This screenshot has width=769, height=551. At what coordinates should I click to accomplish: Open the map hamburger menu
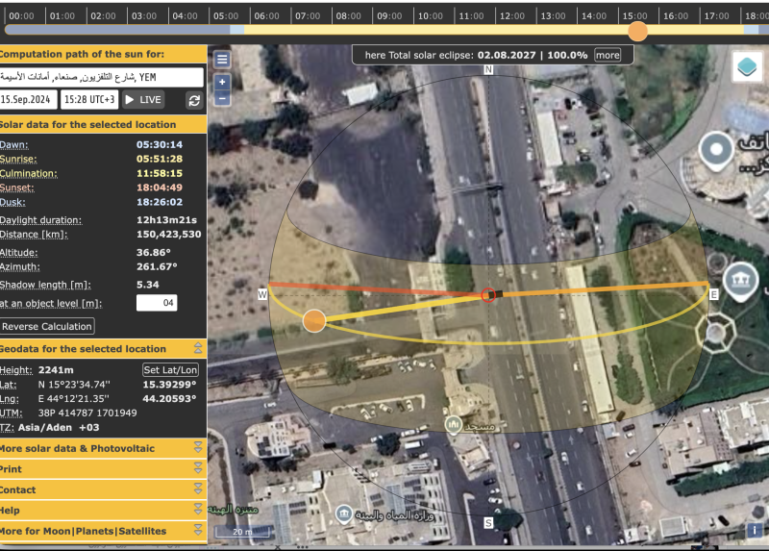pyautogui.click(x=222, y=60)
